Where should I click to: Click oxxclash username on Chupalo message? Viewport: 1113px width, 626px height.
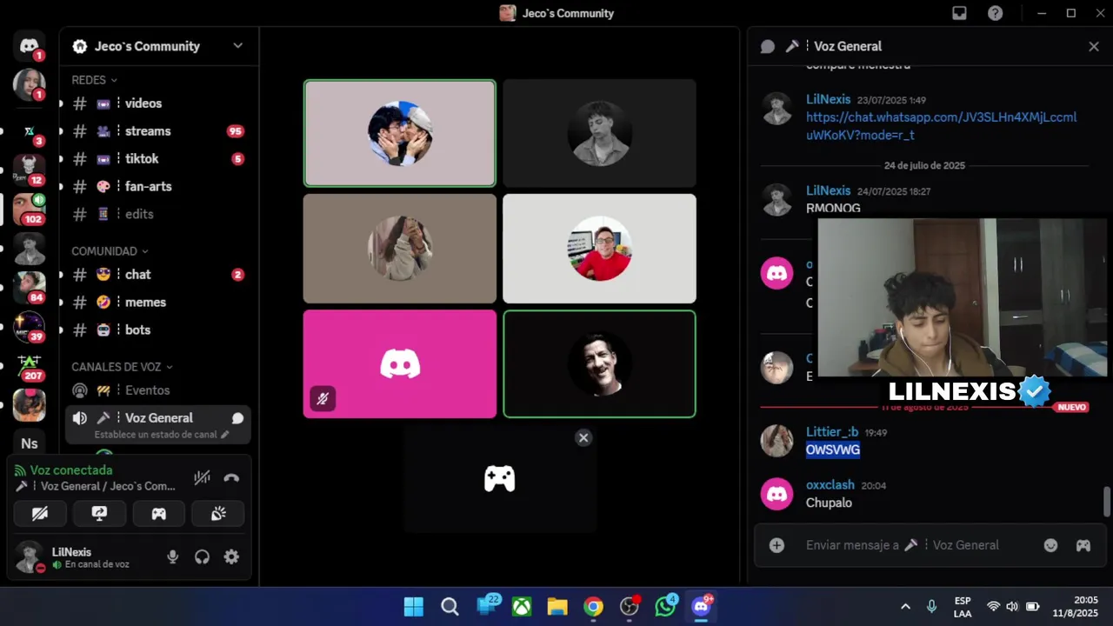pyautogui.click(x=830, y=485)
